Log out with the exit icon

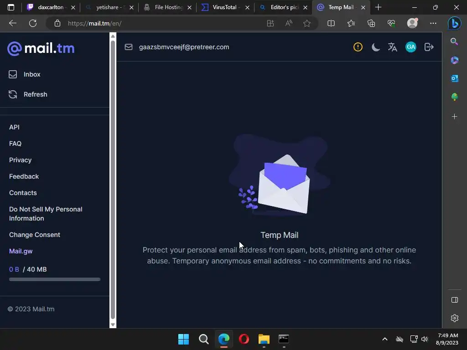429,47
